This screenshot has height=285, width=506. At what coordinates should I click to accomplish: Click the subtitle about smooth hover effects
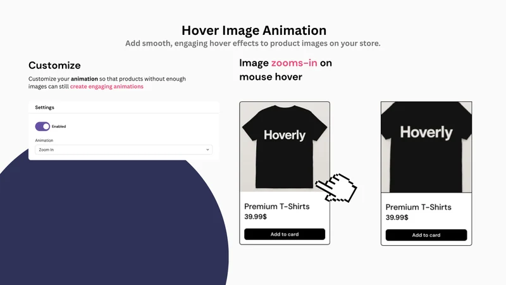point(252,43)
